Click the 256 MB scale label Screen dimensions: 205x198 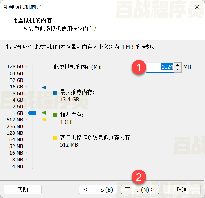point(15,126)
